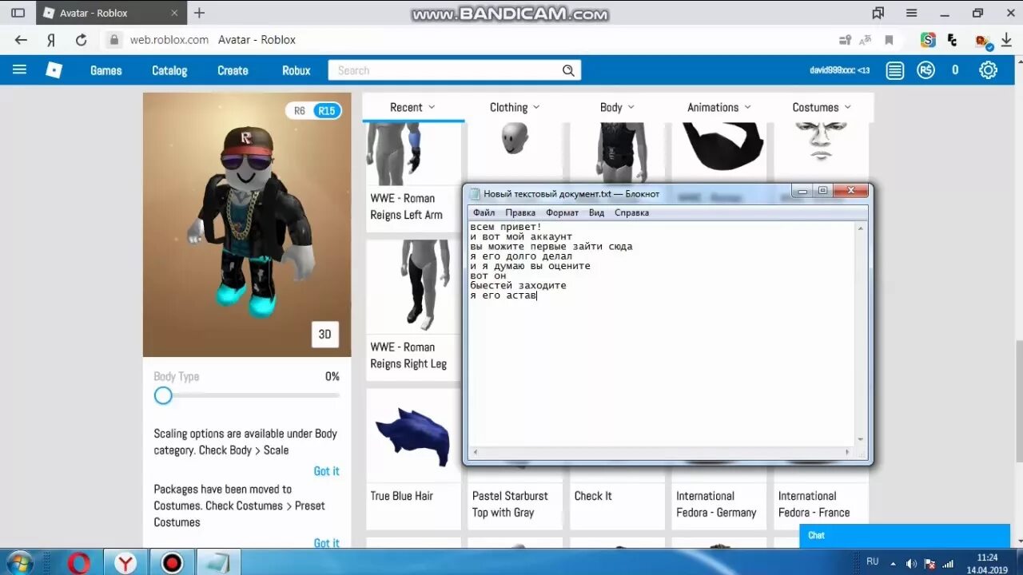Open Notepad Вид menu
Screen dimensions: 1023x575
[x=596, y=212]
